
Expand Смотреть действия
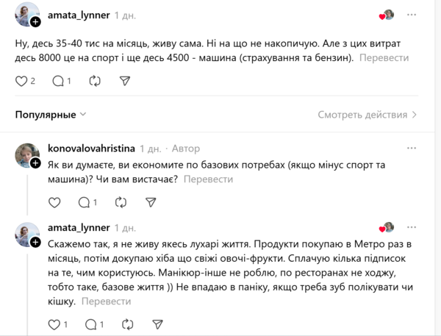(x=367, y=115)
